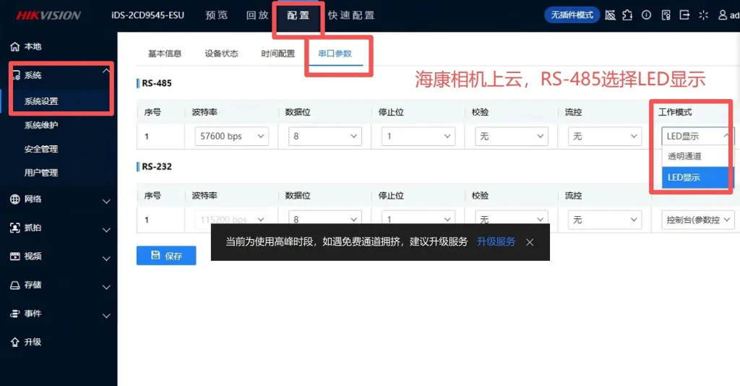
Task: Open RS-485 停止位 dropdown
Action: (418, 136)
